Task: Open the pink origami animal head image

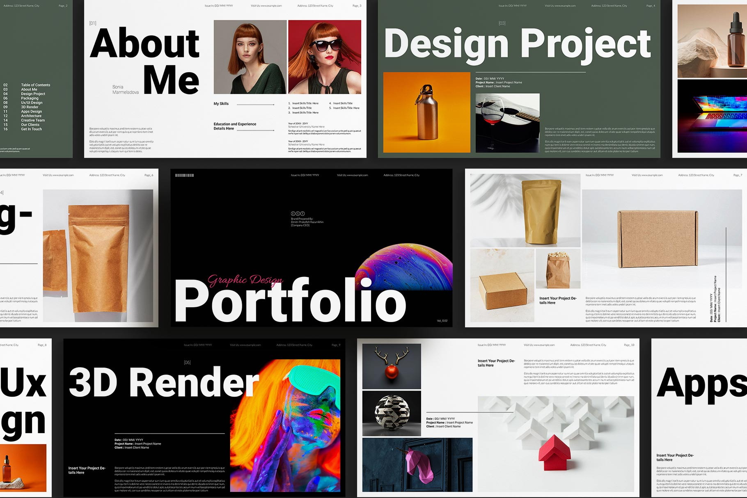Action: [417, 464]
